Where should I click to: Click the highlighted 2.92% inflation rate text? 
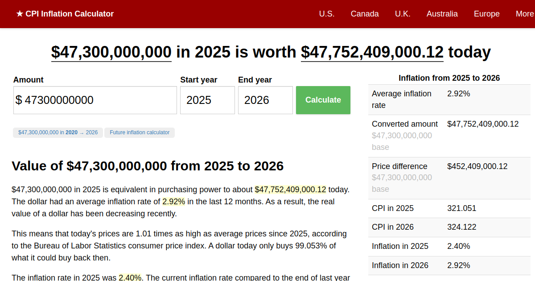tap(173, 201)
